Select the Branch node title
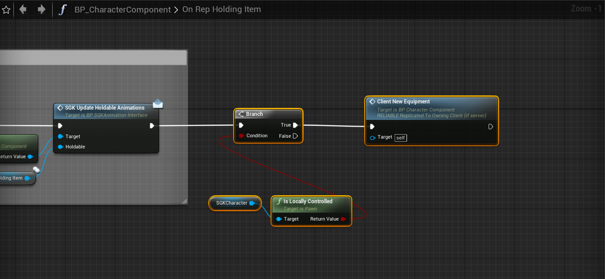Viewport: 605px width, 279px height. pyautogui.click(x=254, y=114)
